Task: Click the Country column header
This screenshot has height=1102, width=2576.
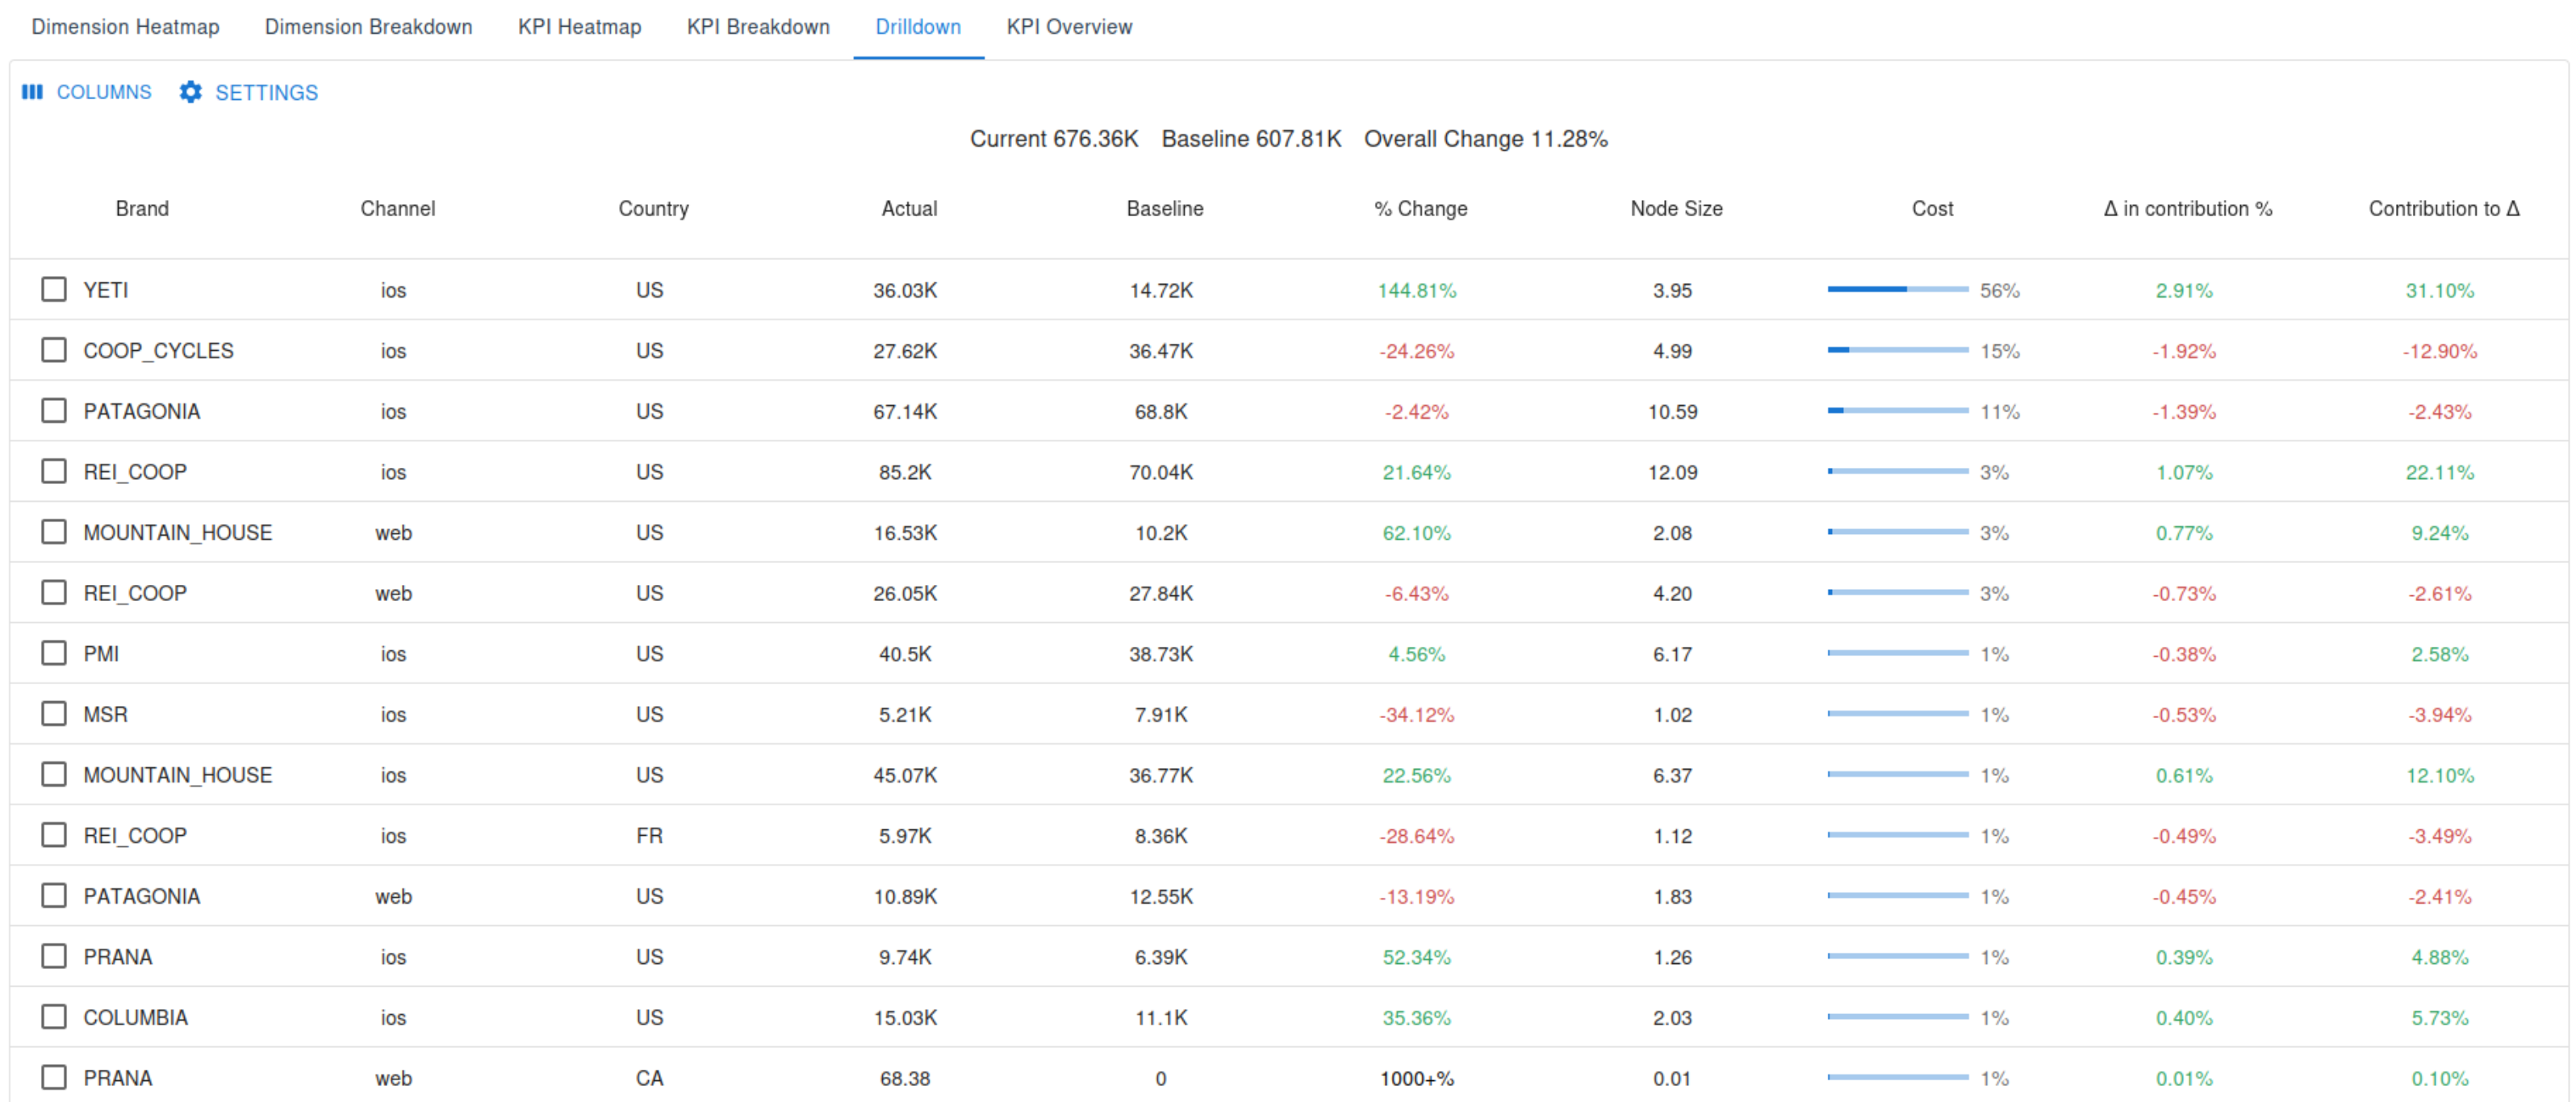Action: pos(654,208)
